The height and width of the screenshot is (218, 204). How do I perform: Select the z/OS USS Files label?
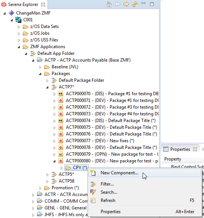click(44, 40)
